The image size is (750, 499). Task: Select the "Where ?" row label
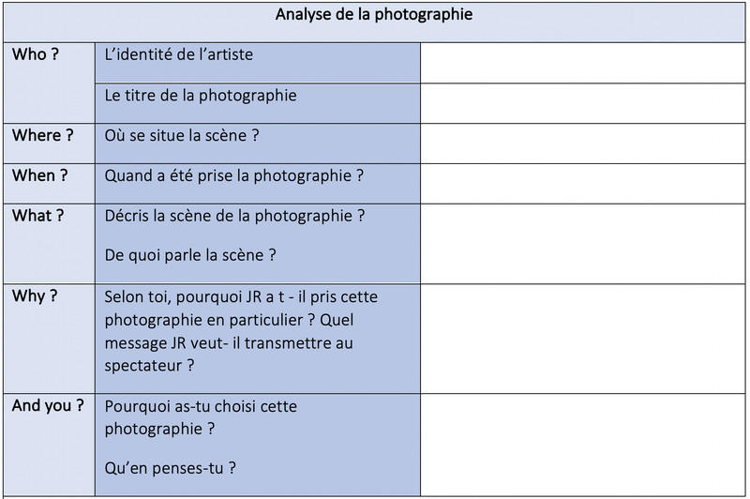[42, 136]
